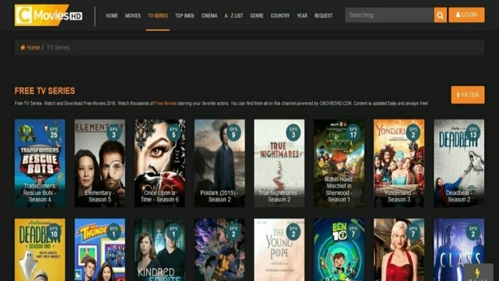Open the Filter options button
This screenshot has height=281, width=499.
tap(468, 95)
